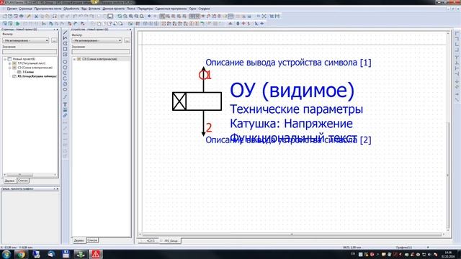Click the 'ОУ (видимое)' text on canvas
This screenshot has height=259, width=461.
tap(292, 91)
